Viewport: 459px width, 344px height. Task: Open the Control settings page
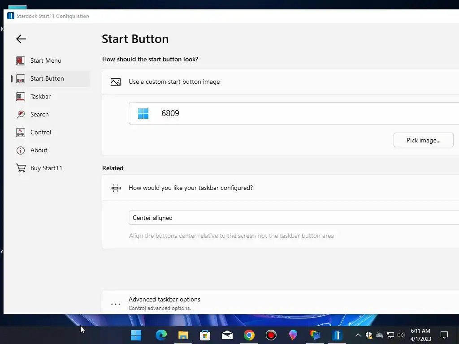coord(50,132)
